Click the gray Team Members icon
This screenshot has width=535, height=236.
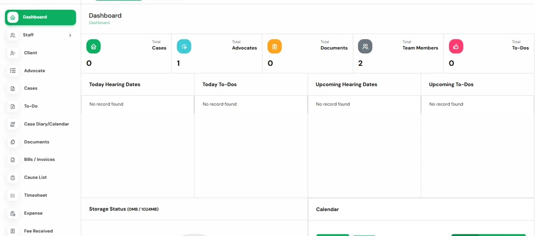(x=365, y=46)
